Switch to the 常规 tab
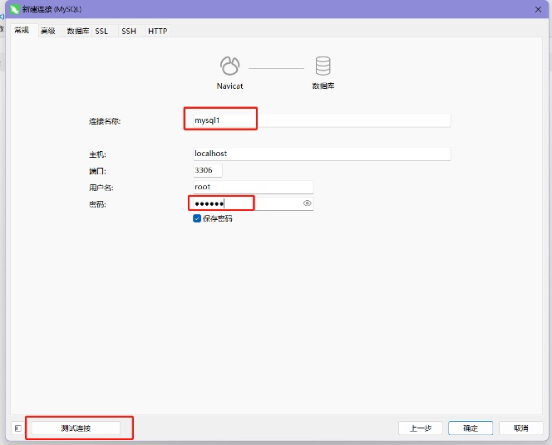552x445 pixels. tap(22, 31)
